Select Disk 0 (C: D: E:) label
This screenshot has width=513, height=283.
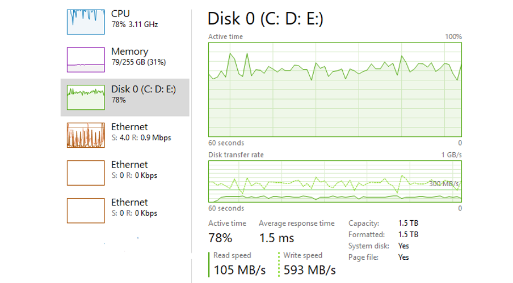[144, 89]
